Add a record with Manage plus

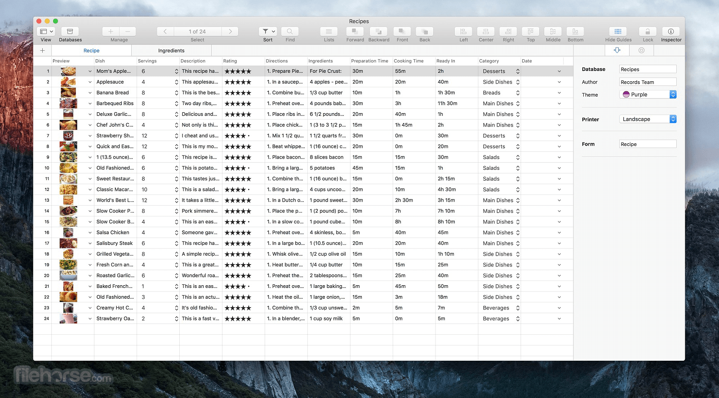coord(111,31)
